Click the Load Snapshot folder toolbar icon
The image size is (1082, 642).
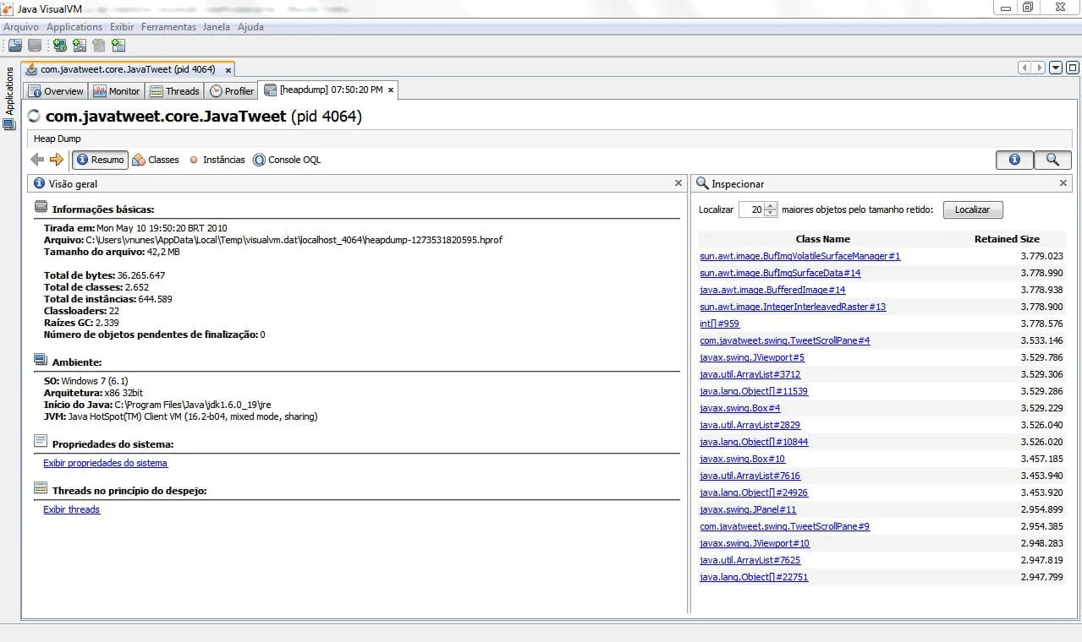(x=15, y=46)
